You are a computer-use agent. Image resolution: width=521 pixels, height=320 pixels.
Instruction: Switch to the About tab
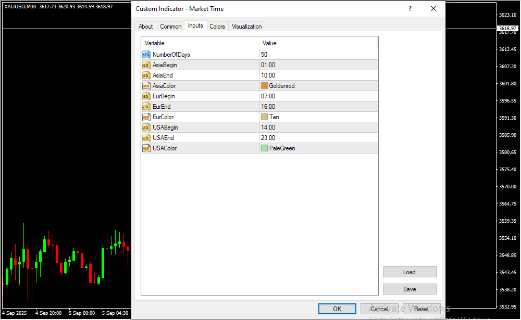(x=146, y=27)
